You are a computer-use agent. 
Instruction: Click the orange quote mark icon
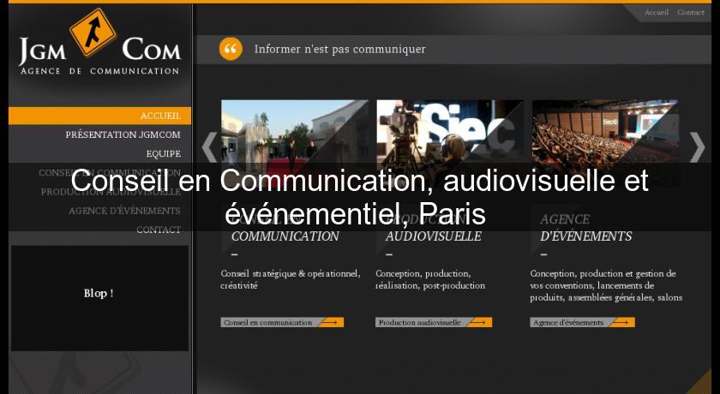[231, 49]
